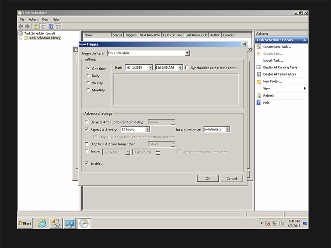Viewport: 331px width, 248px height.
Task: Click the Back arrow toolbar icon
Action: coord(21,26)
